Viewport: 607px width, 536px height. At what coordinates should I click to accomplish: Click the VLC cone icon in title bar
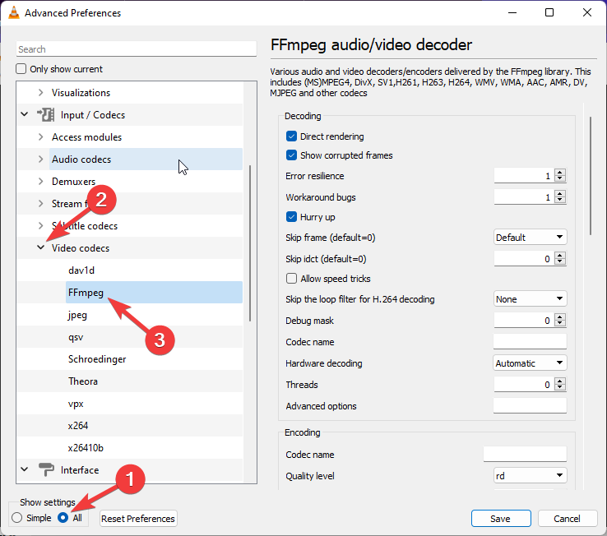14,13
